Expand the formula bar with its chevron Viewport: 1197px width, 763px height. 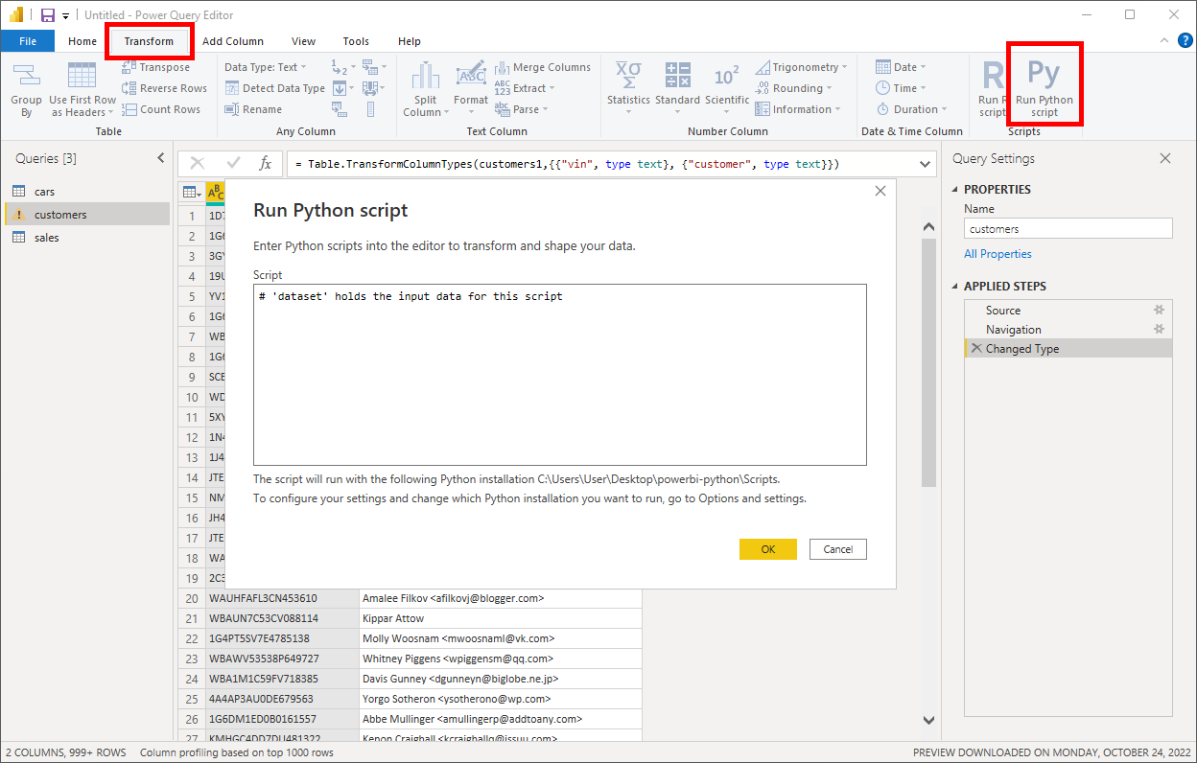tap(924, 163)
